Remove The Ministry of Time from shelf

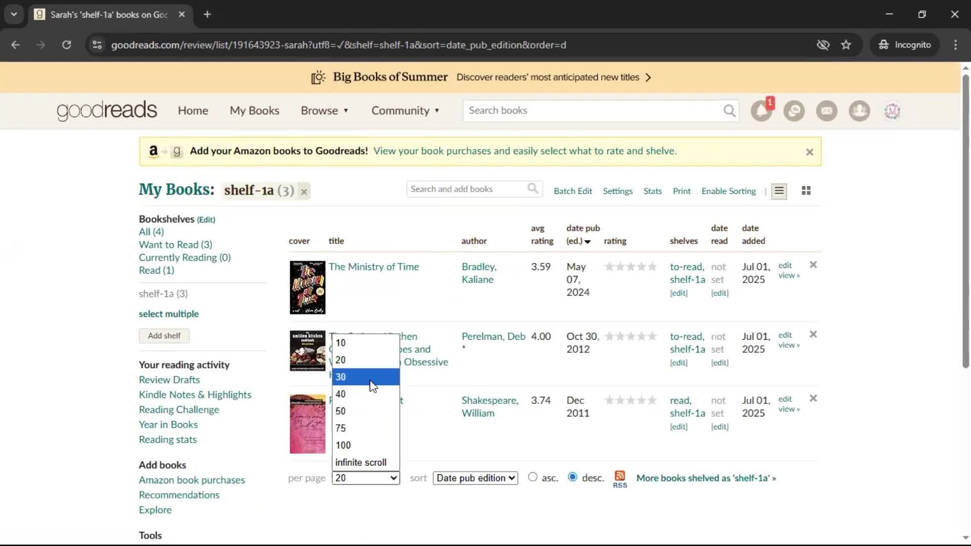(813, 265)
